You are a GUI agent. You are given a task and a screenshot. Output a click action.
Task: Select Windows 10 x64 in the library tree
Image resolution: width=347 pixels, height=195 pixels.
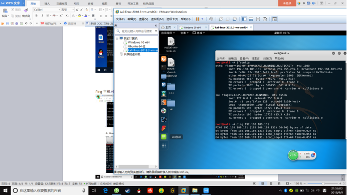click(x=138, y=42)
